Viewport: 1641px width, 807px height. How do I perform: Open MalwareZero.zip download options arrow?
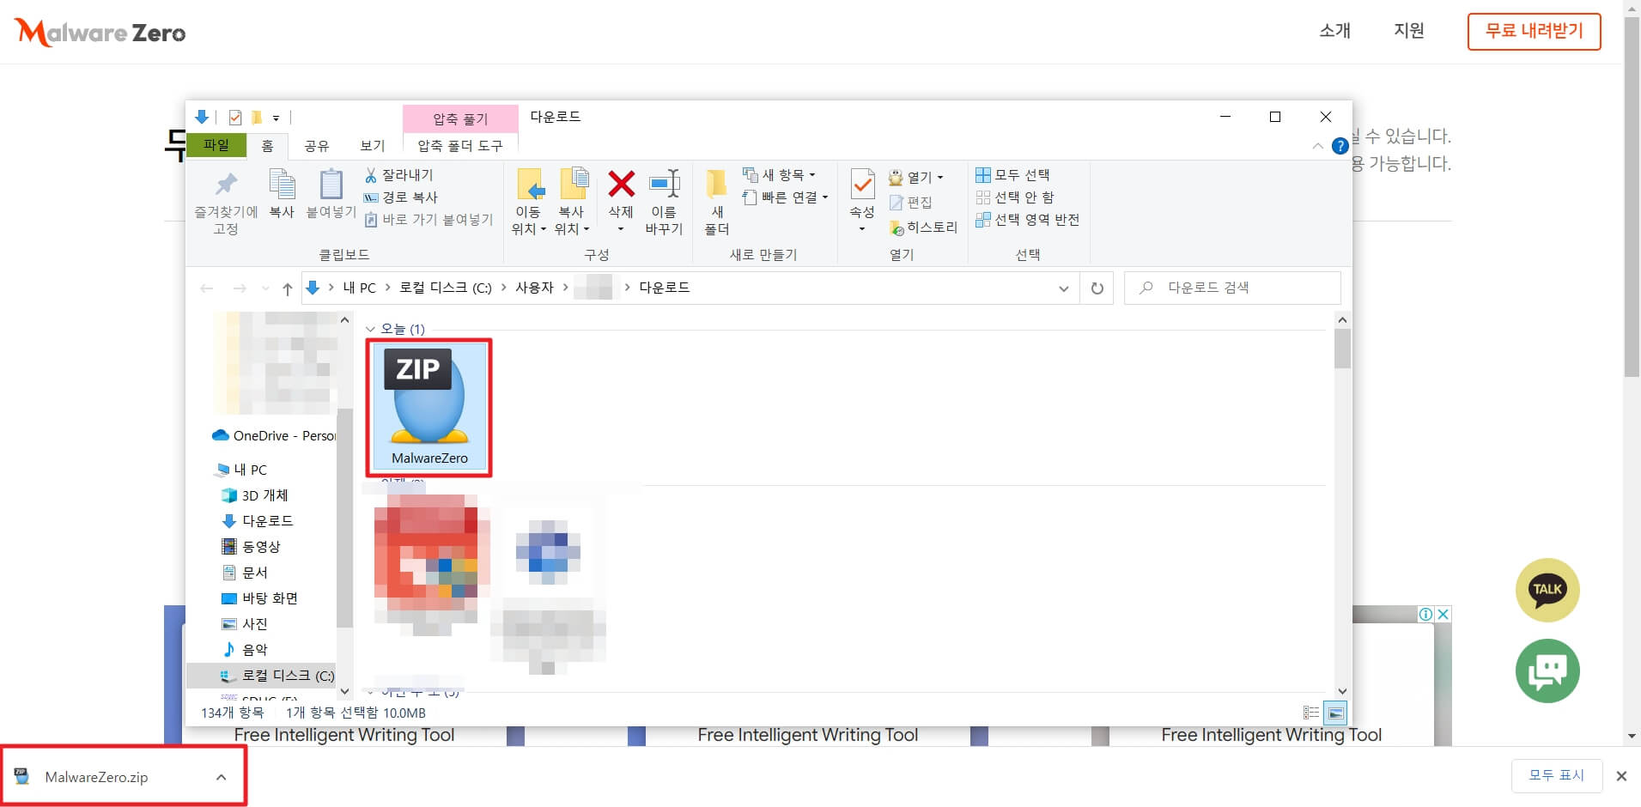[222, 777]
